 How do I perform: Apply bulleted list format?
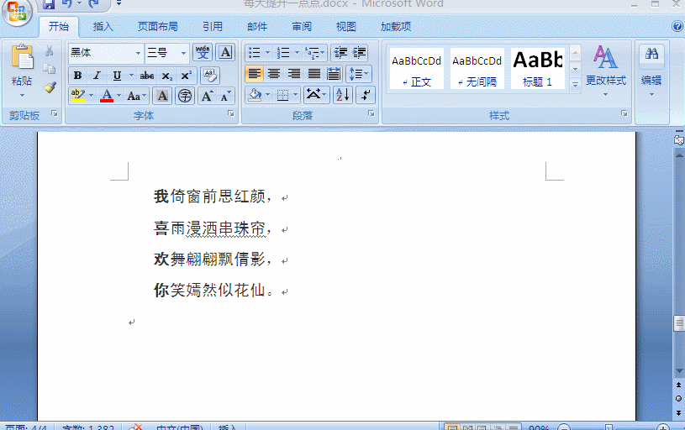click(255, 53)
